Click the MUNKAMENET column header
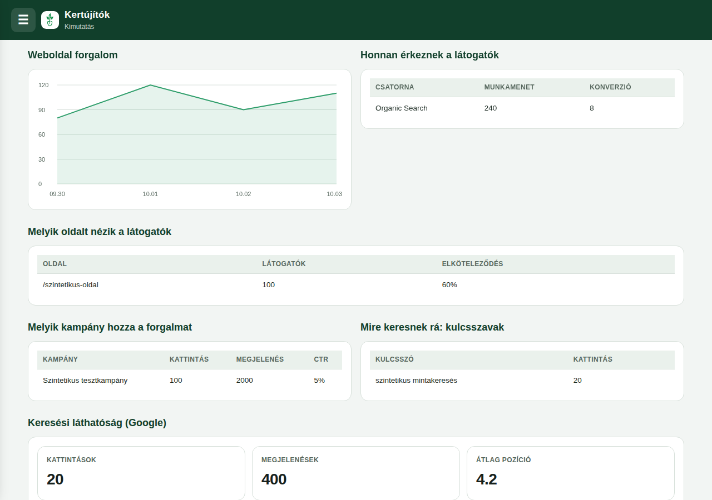This screenshot has height=500, width=712. 510,87
